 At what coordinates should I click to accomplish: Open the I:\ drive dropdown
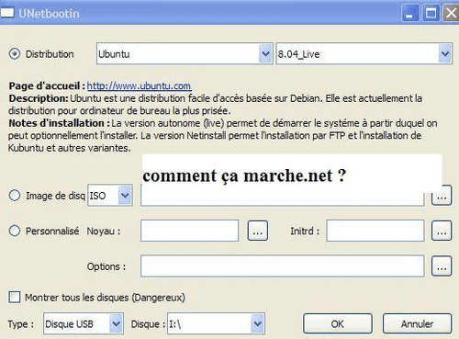tap(216, 323)
